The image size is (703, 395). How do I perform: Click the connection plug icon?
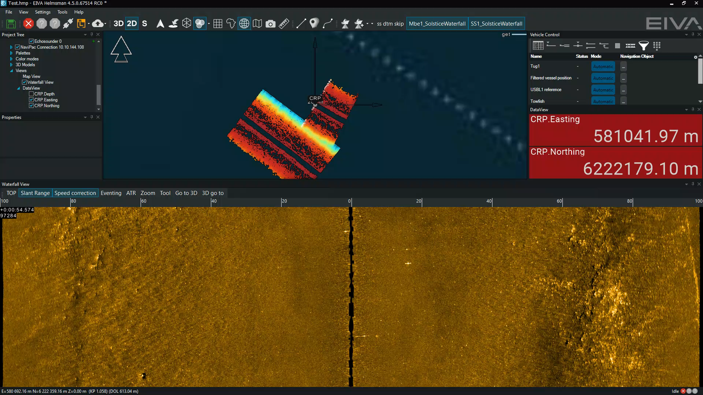68,24
